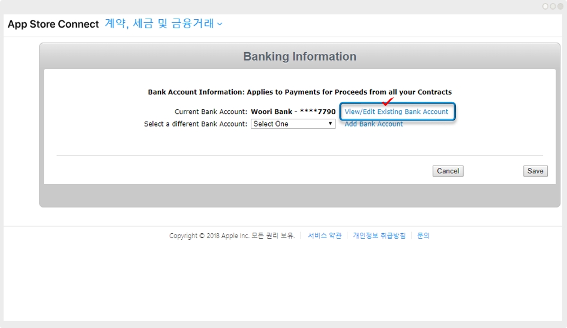The width and height of the screenshot is (567, 328).
Task: Click the arrow on Select One combo box
Action: point(330,124)
